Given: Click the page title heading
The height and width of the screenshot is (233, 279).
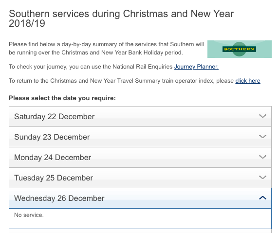Looking at the screenshot, I should pos(121,18).
